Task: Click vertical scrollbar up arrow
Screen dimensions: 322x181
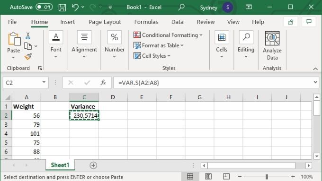Action: [317, 97]
